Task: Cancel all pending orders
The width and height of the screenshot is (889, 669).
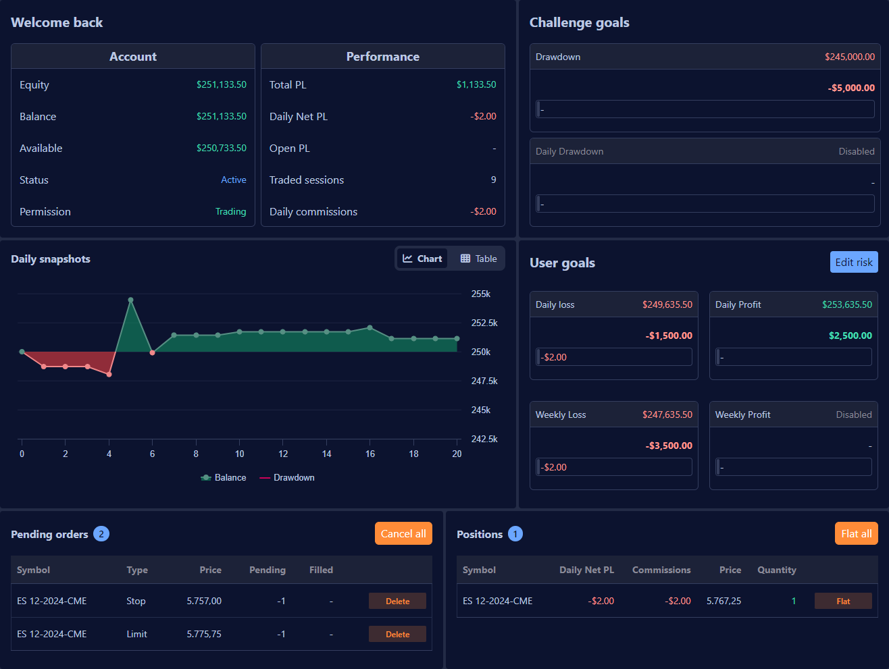Action: pyautogui.click(x=403, y=533)
